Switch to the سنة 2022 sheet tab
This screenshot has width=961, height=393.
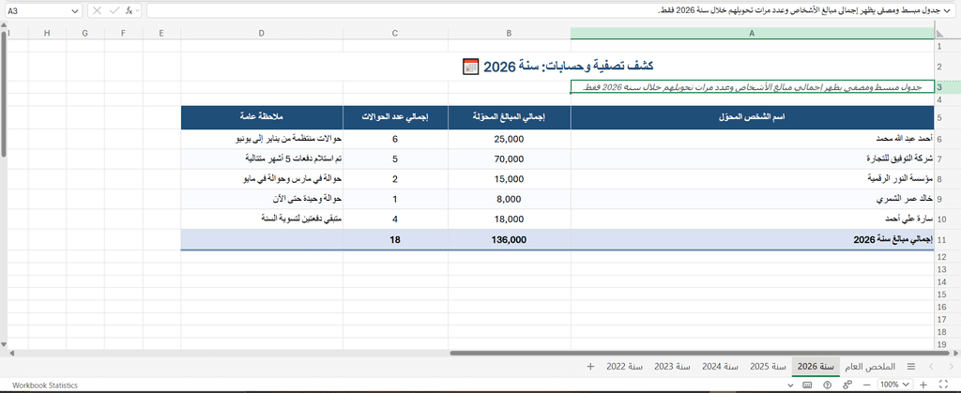click(x=624, y=367)
